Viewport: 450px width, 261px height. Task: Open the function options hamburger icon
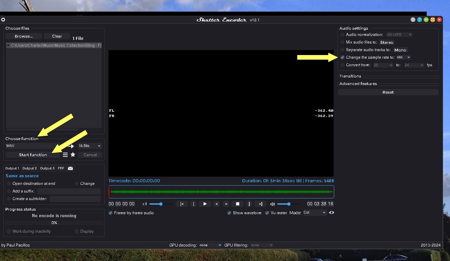point(65,155)
